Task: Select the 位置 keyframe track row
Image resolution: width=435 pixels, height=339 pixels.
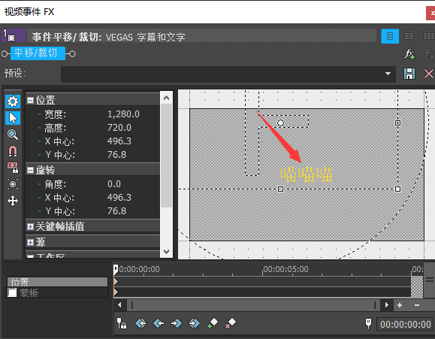Action: [x=57, y=282]
